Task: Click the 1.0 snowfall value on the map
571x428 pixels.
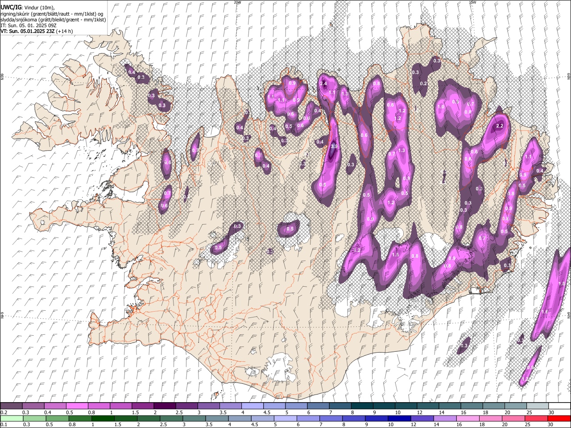Action: click(441, 107)
